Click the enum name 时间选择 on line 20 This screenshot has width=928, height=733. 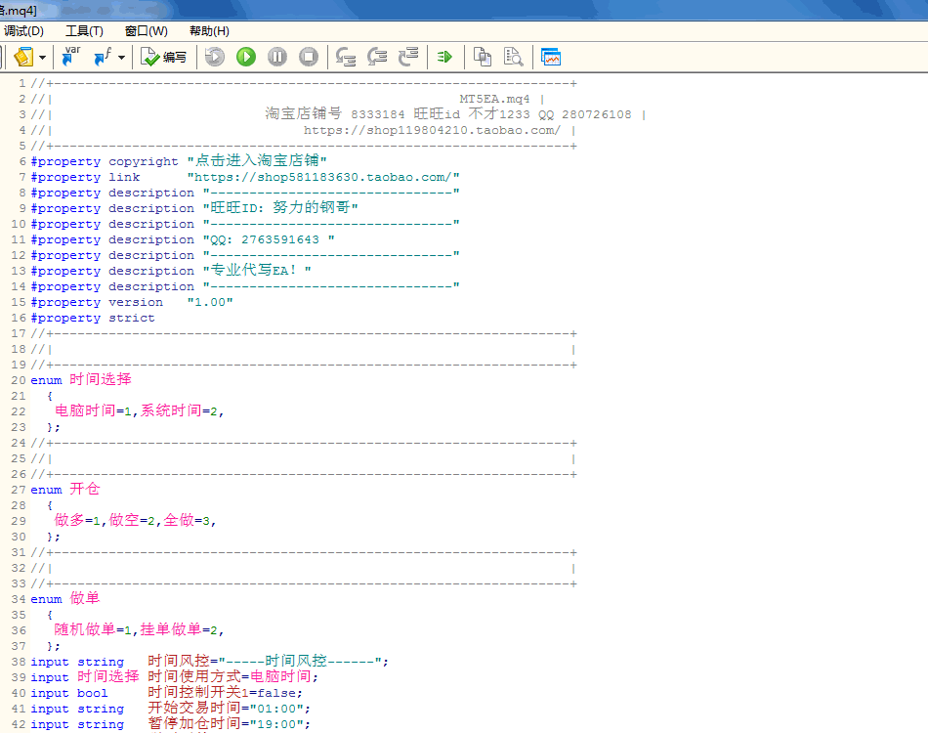(101, 379)
